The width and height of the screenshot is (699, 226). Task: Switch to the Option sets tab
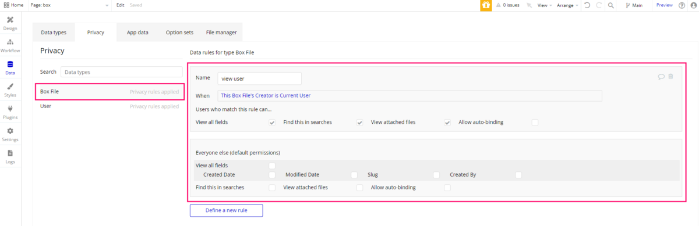click(179, 33)
